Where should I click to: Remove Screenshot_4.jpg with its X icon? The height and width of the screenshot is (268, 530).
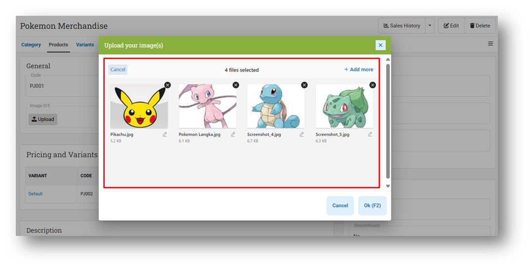(304, 85)
